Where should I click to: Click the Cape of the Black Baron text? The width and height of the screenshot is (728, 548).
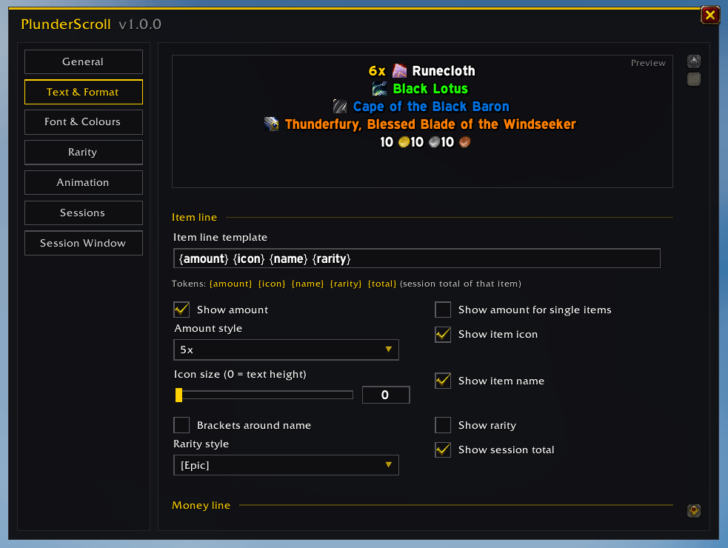pyautogui.click(x=431, y=107)
